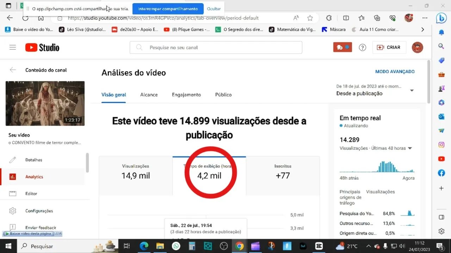
Task: Click the read aloud icon in address bar
Action: [x=296, y=18]
